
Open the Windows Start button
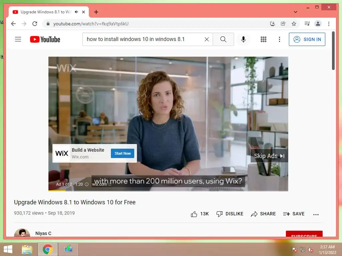click(x=8, y=249)
